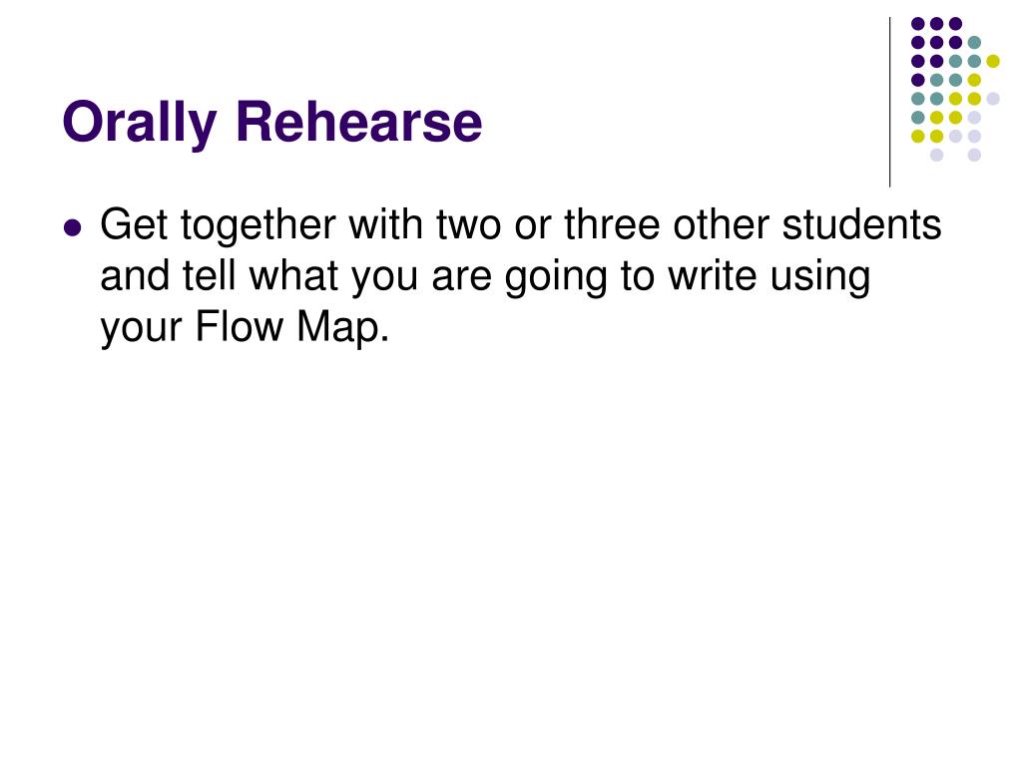The image size is (1022, 766).
Task: Click the word 'three' in first line
Action: [612, 224]
